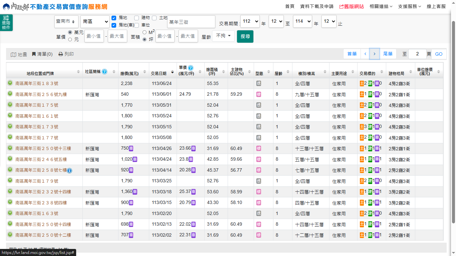Click the 地圖 map view icon
Viewport: 456px width, 256px height.
(x=13, y=54)
